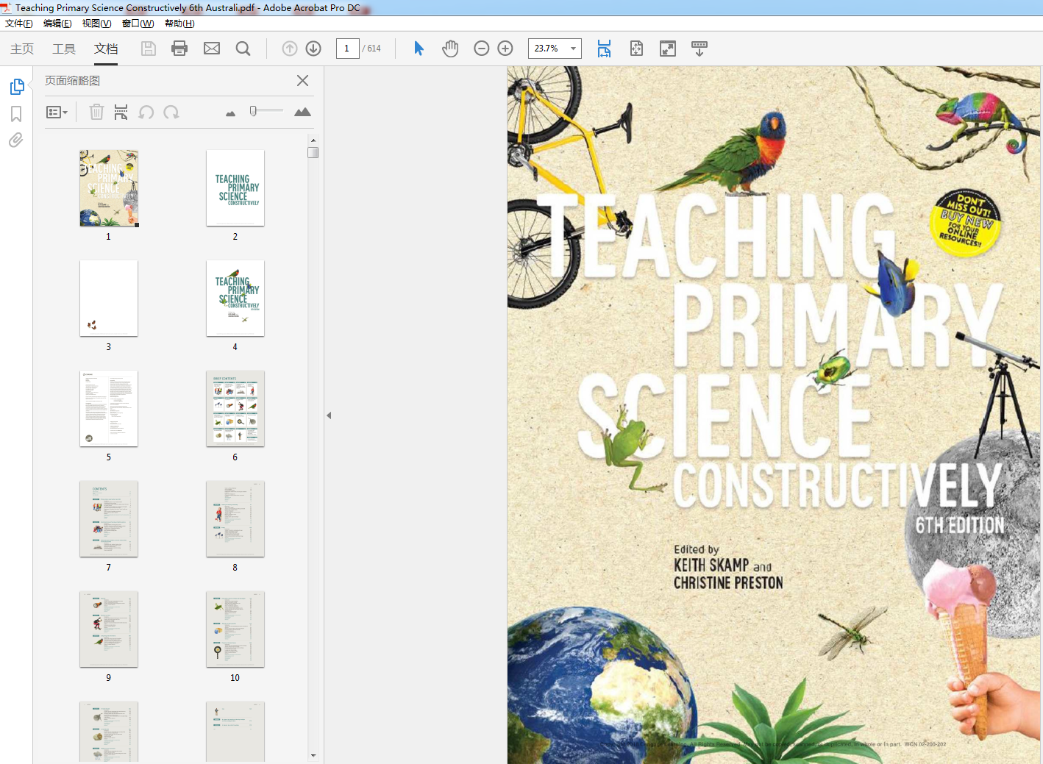Zoom in with plus circle button
The image size is (1043, 764).
[x=505, y=49]
